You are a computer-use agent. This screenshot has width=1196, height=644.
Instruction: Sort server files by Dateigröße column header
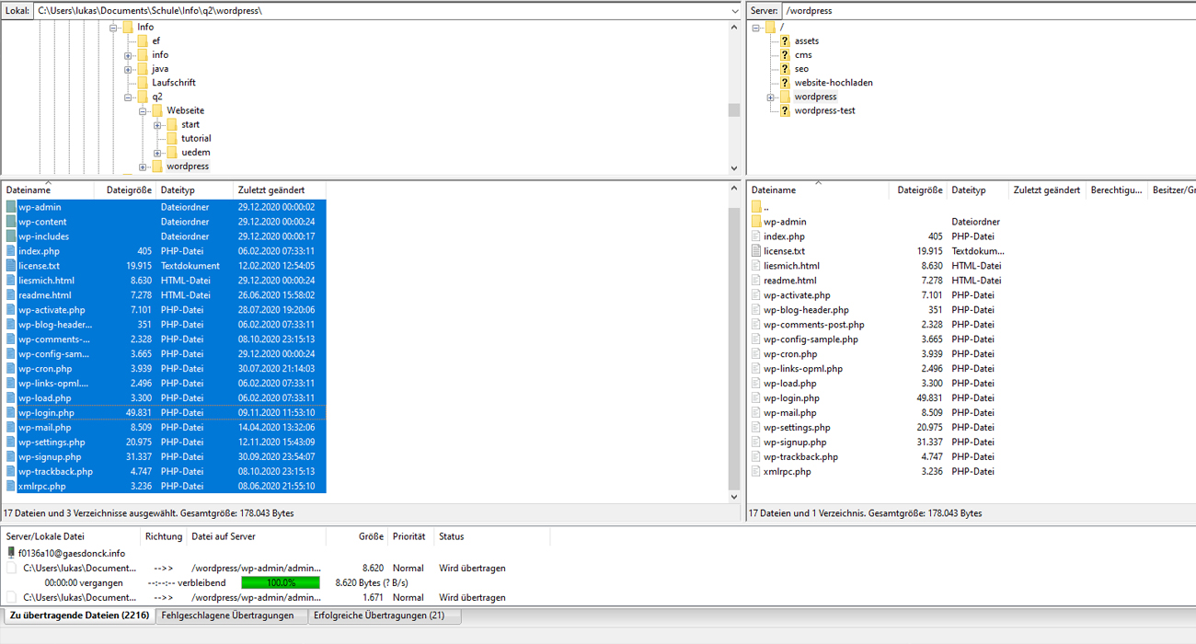pyautogui.click(x=919, y=190)
